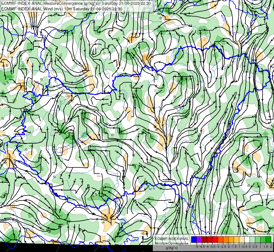Click the legend tick value -0.5
The width and height of the screenshot is (274, 252).
tap(244, 247)
